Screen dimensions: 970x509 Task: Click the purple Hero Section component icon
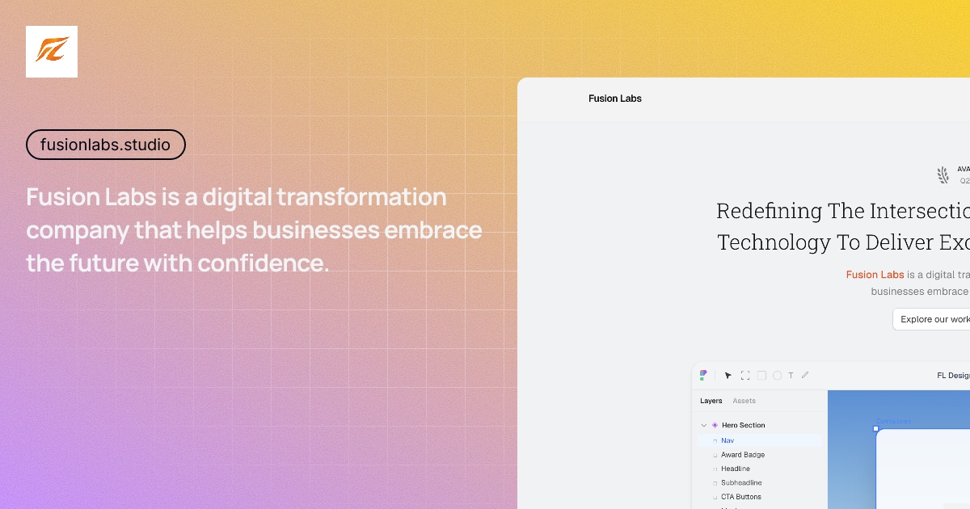tap(715, 425)
